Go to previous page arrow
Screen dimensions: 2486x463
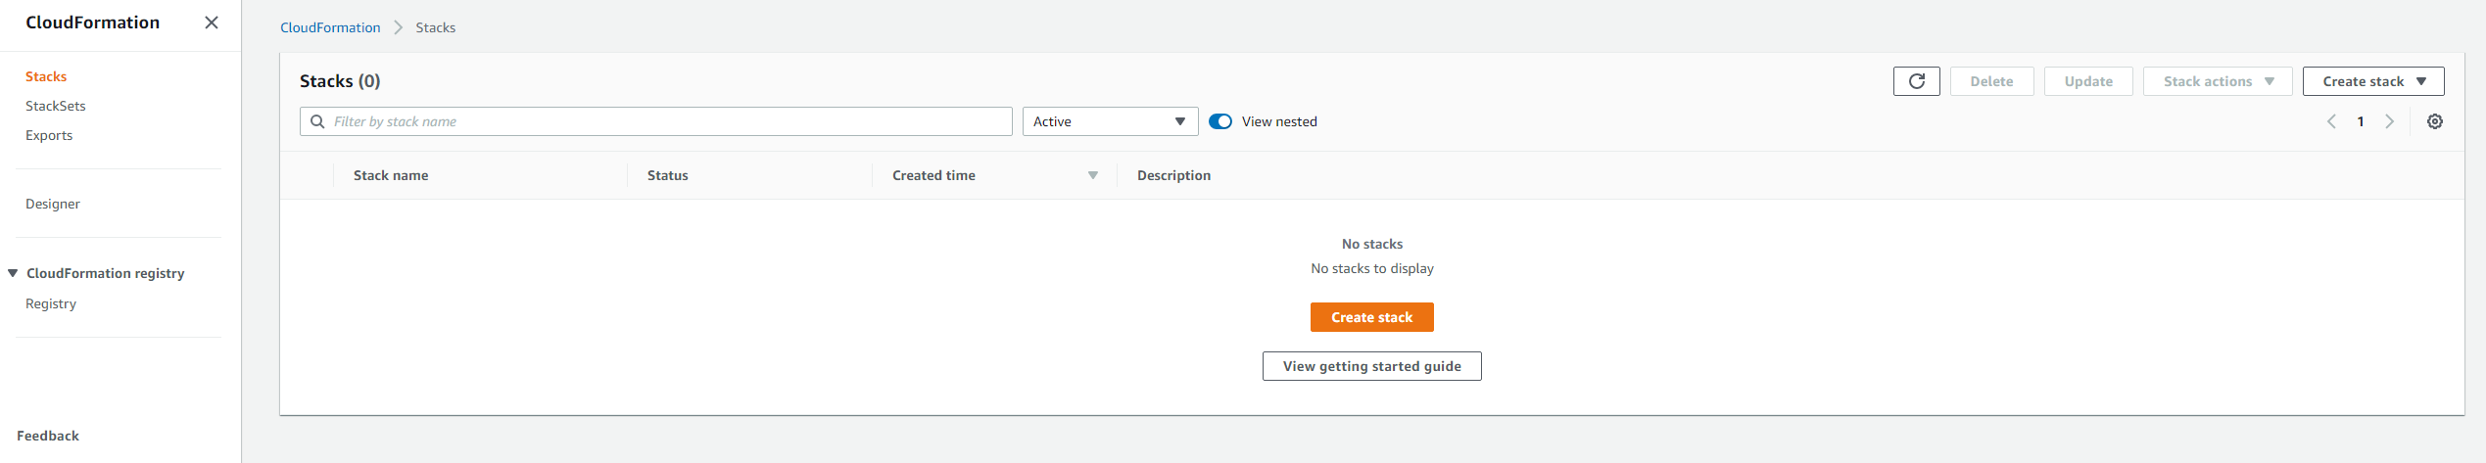pos(2331,121)
